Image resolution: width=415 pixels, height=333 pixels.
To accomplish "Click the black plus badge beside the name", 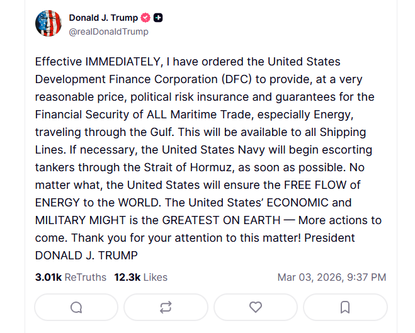I will click(x=158, y=18).
